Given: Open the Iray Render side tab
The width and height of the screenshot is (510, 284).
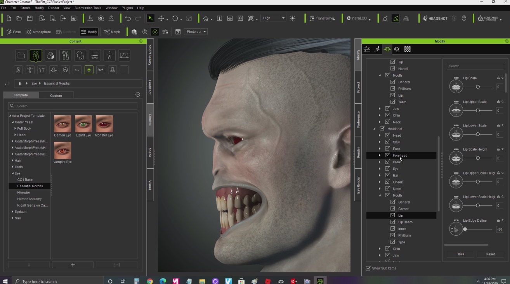Looking at the screenshot, I should 358,185.
